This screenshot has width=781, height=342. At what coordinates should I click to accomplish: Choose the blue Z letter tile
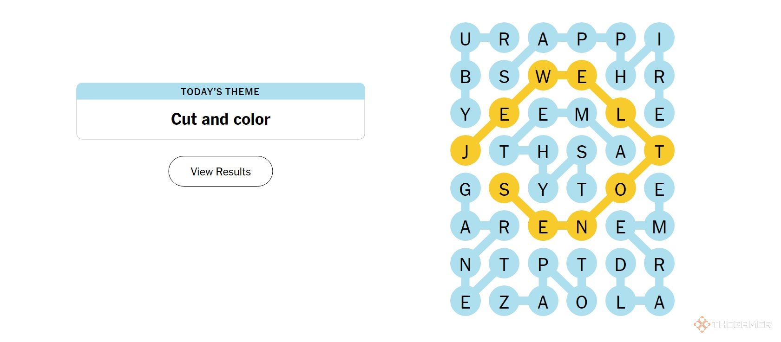(504, 302)
